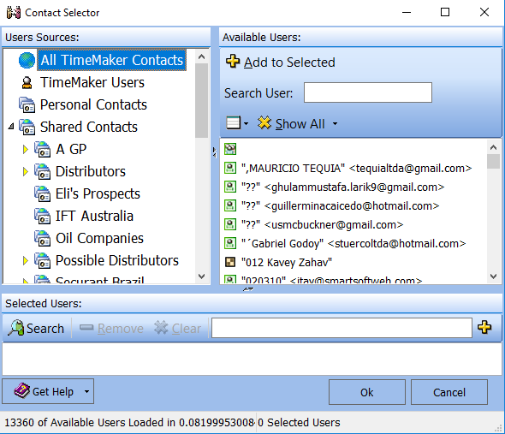
Task: Select TimeMaker Users source
Action: (92, 82)
